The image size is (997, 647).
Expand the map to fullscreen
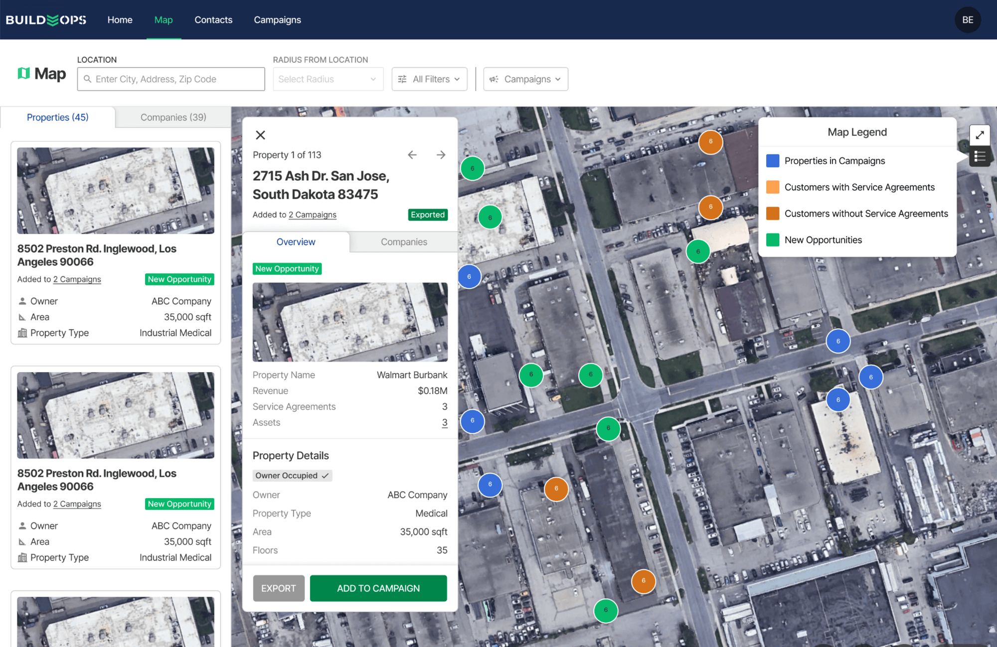point(980,135)
